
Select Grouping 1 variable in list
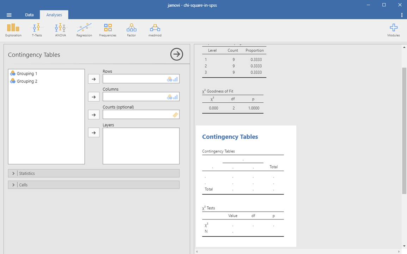point(27,74)
